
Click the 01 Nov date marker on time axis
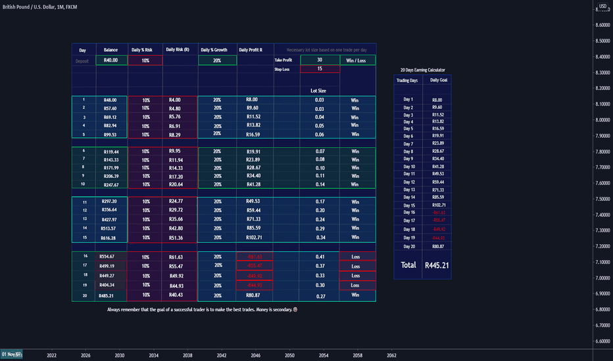[x=11, y=354]
